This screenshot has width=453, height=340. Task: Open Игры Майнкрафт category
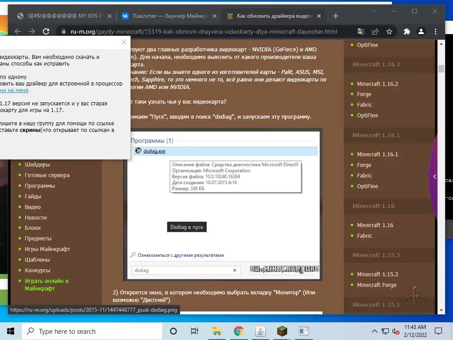pos(47,249)
